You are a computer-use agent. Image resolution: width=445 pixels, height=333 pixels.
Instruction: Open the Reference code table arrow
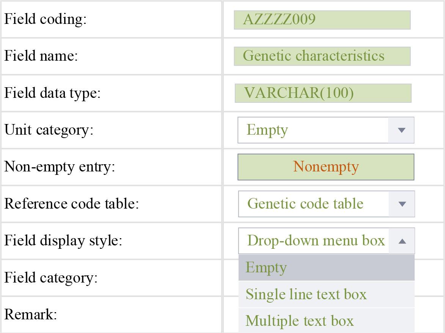[x=402, y=204]
